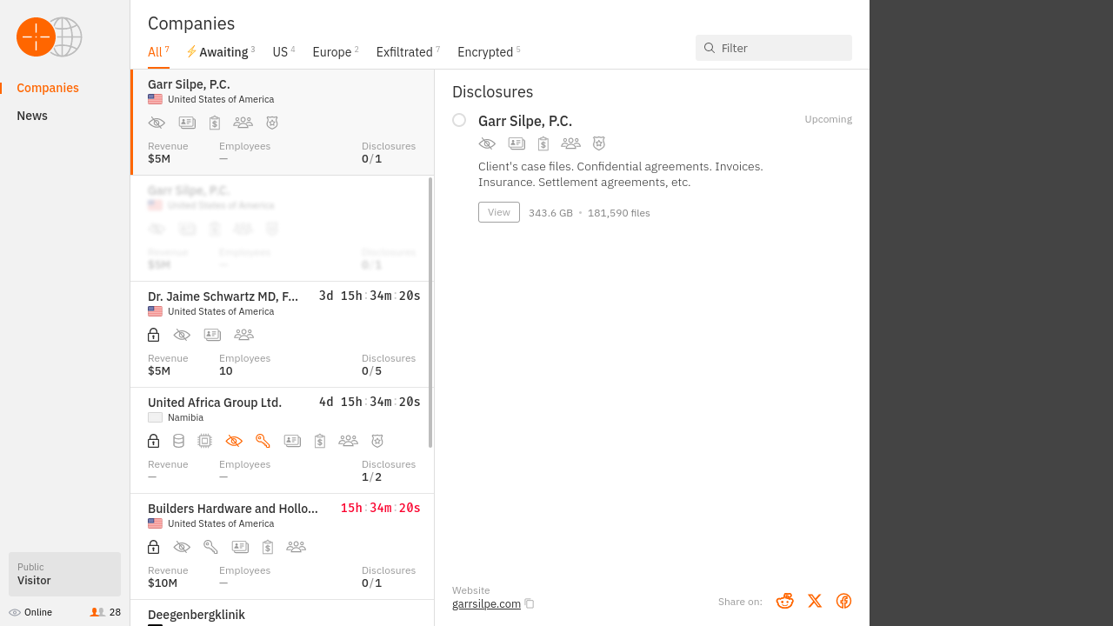Open the Exfiltrated tab

point(407,52)
